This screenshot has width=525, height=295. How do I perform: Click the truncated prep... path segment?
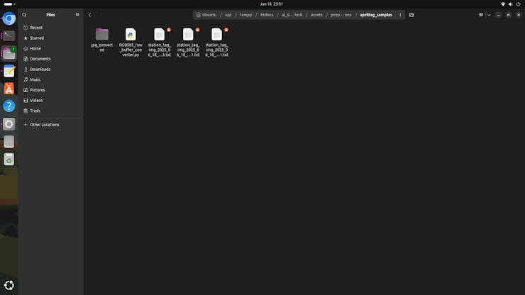(x=341, y=15)
